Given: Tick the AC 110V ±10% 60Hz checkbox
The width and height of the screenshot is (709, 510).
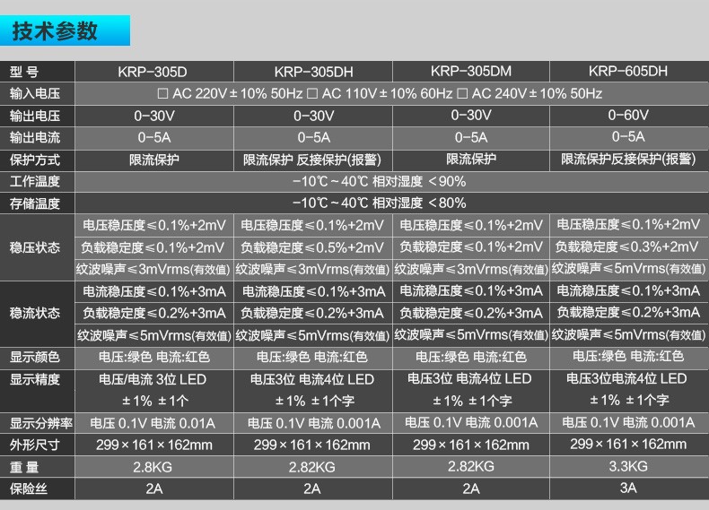Looking at the screenshot, I should [312, 93].
